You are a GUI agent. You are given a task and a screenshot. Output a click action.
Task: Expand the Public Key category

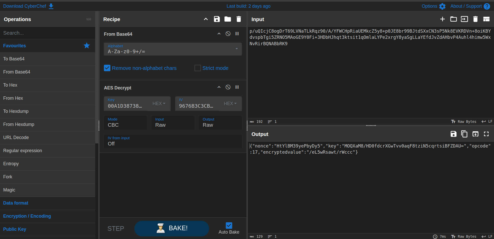[48, 229]
